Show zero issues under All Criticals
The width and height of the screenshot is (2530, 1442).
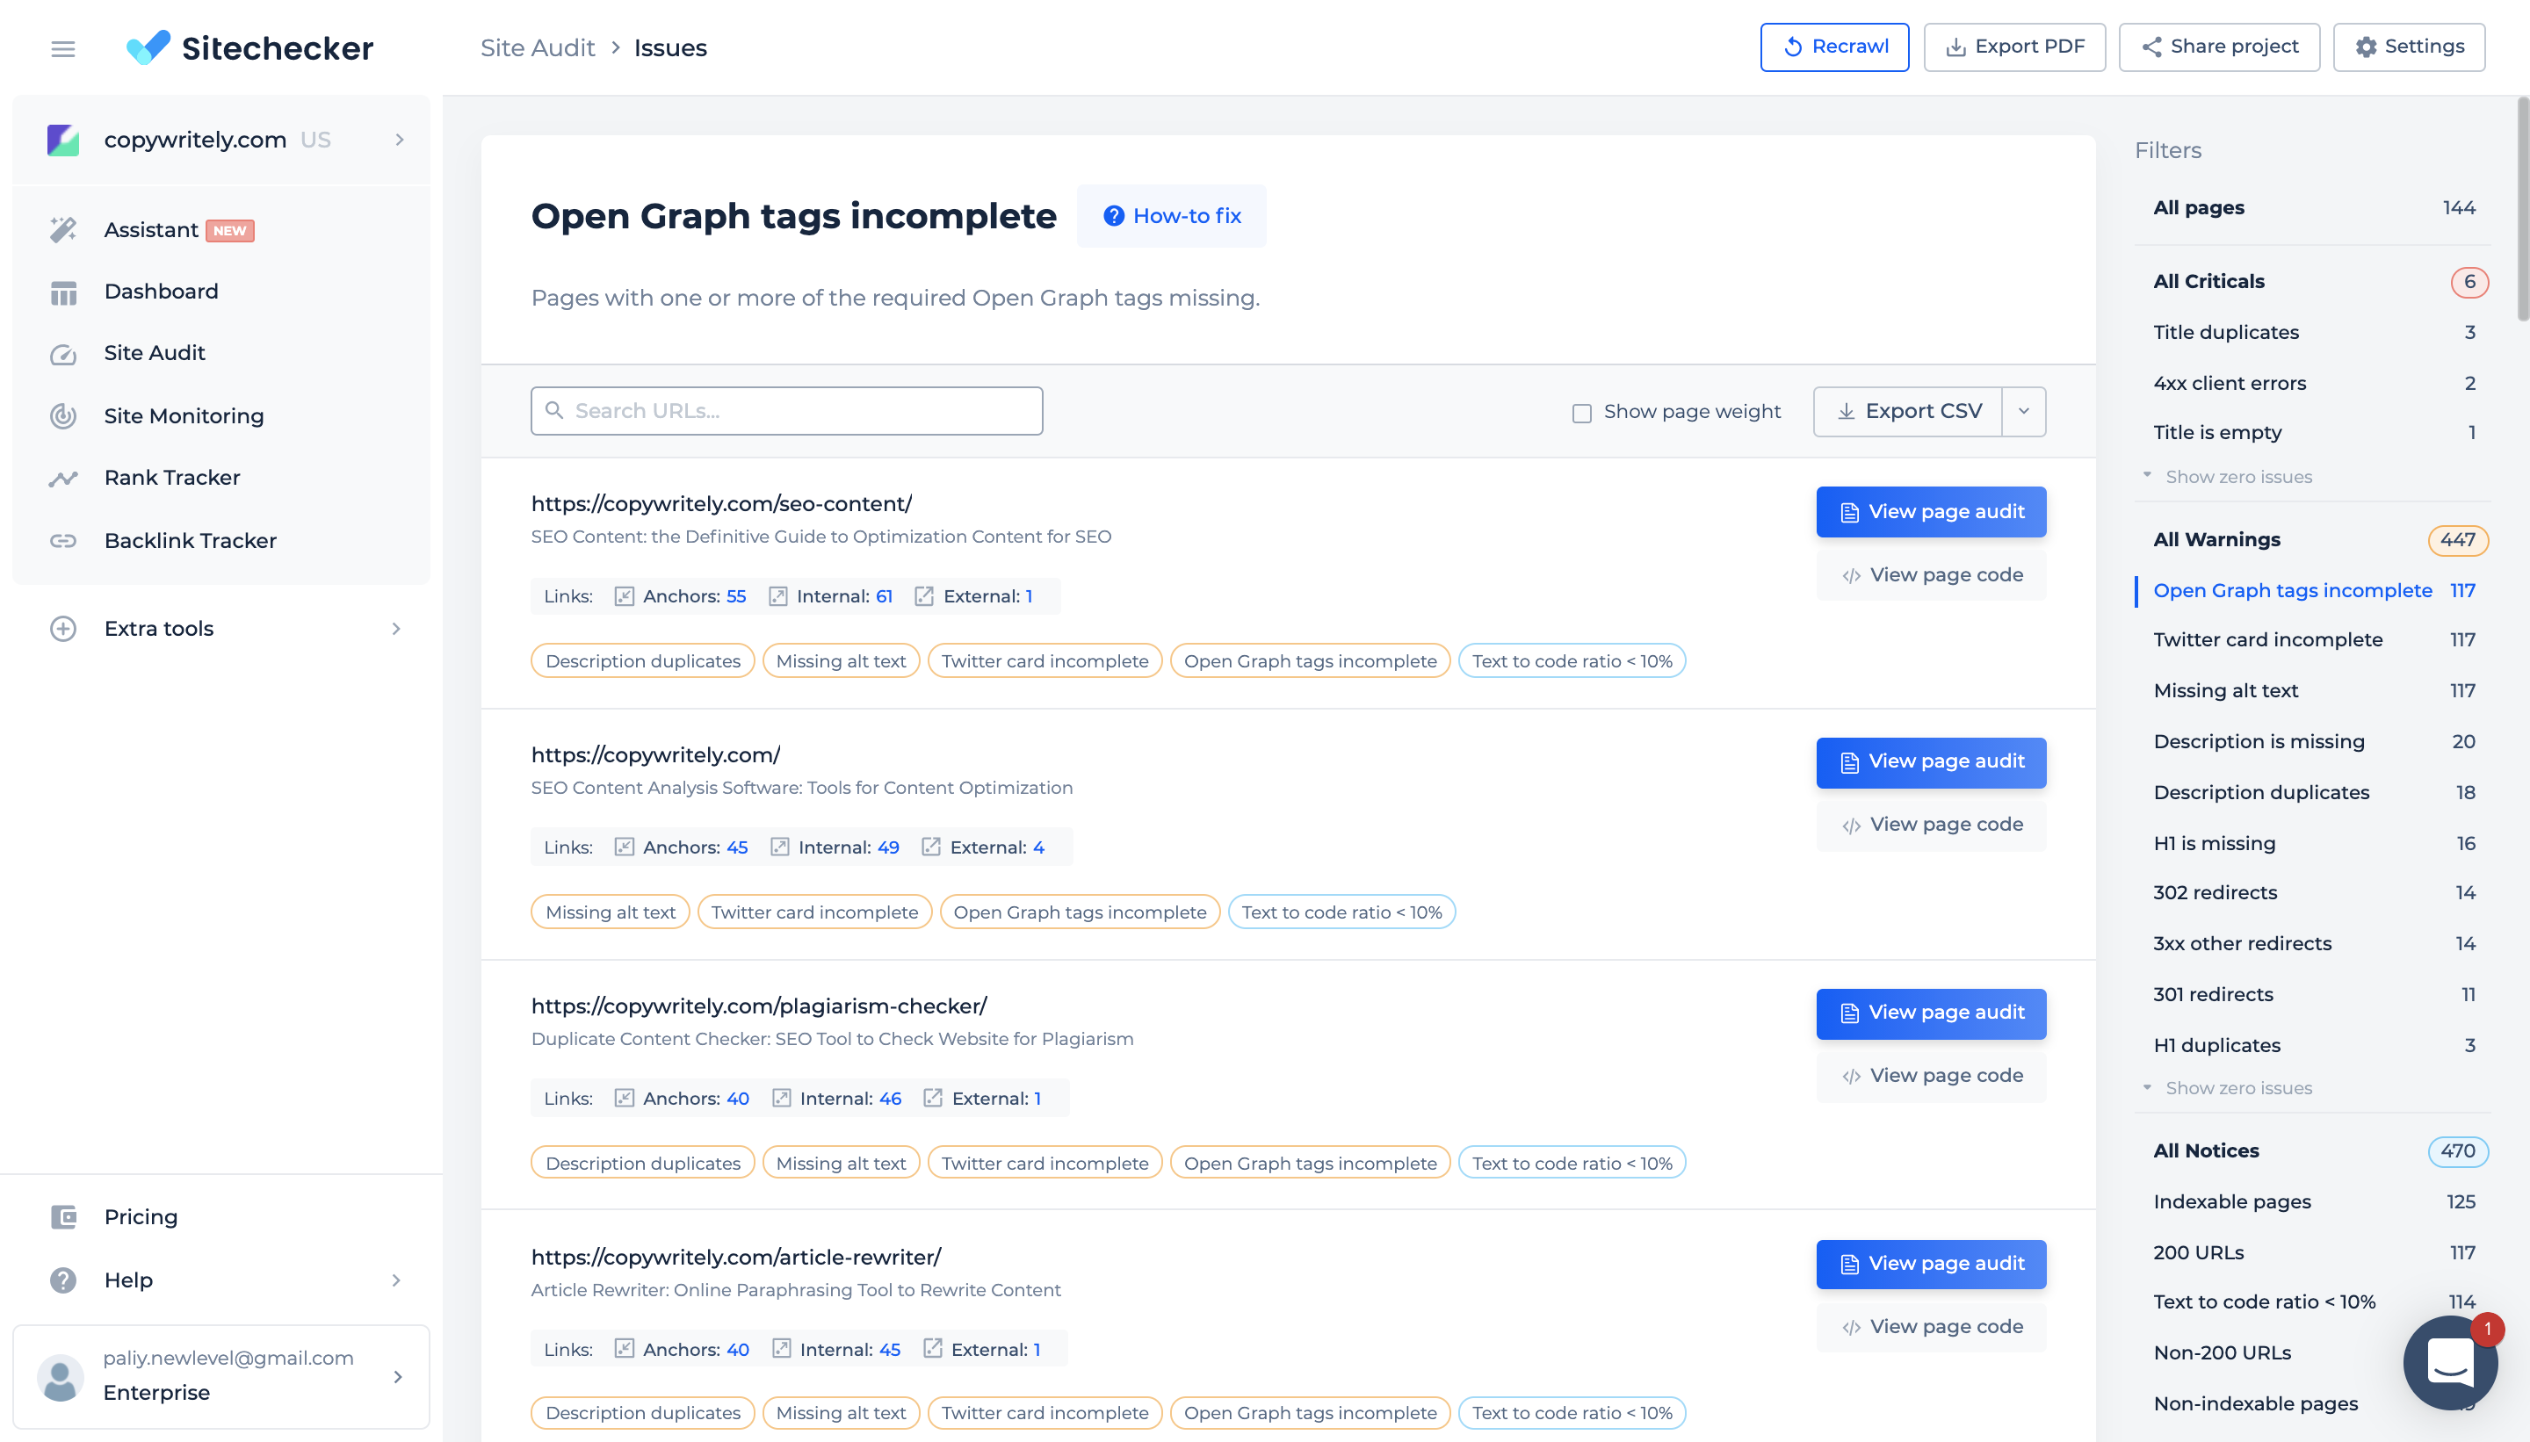click(x=2237, y=476)
